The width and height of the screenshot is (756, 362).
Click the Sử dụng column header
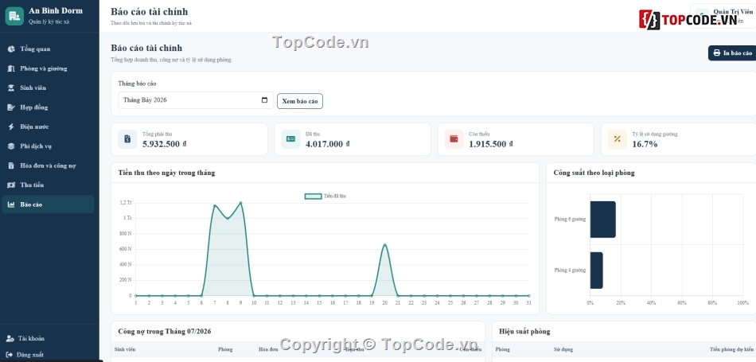click(563, 349)
